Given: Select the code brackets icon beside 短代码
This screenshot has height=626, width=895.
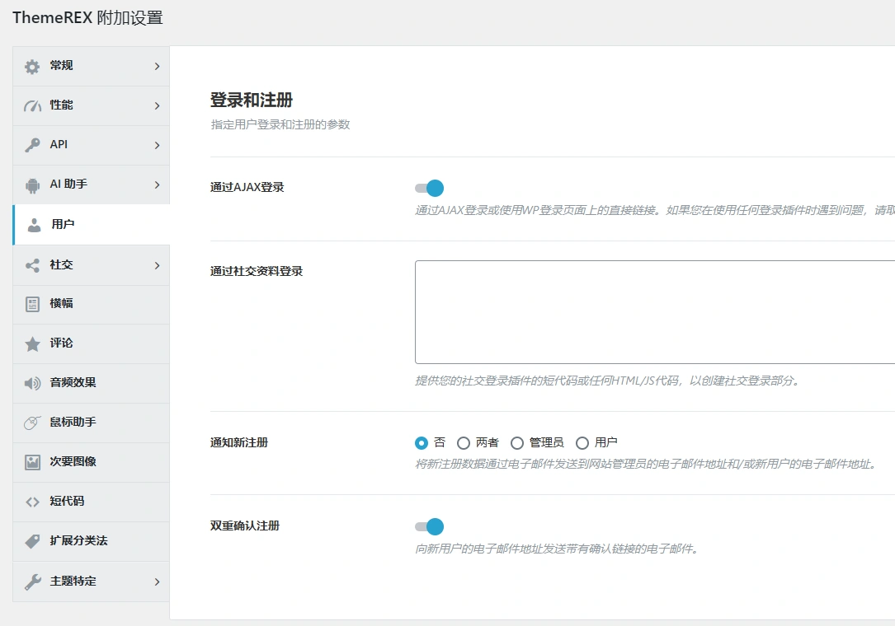Looking at the screenshot, I should pyautogui.click(x=31, y=502).
